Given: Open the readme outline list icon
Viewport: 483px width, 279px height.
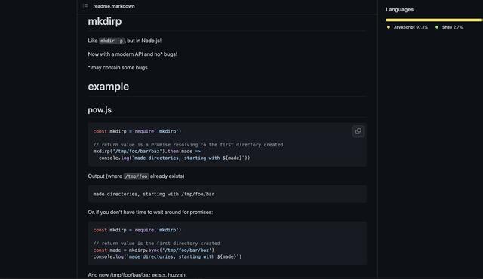Looking at the screenshot, I should coord(85,6).
